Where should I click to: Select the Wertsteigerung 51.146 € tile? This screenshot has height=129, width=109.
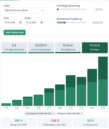68,48
